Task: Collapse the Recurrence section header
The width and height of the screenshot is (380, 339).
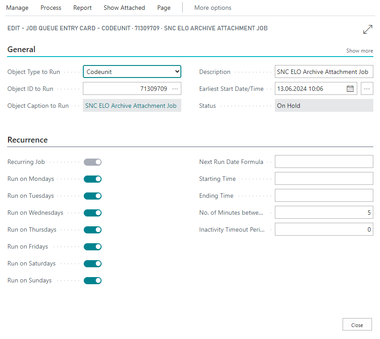Action: pyautogui.click(x=28, y=140)
